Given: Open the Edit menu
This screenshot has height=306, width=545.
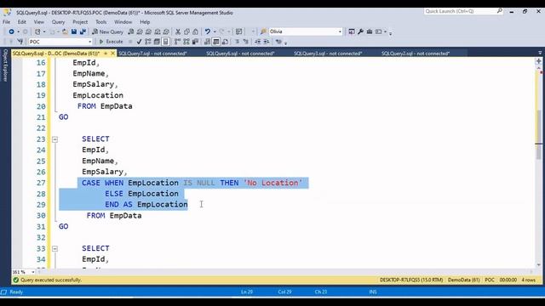Looking at the screenshot, I should 22,22.
